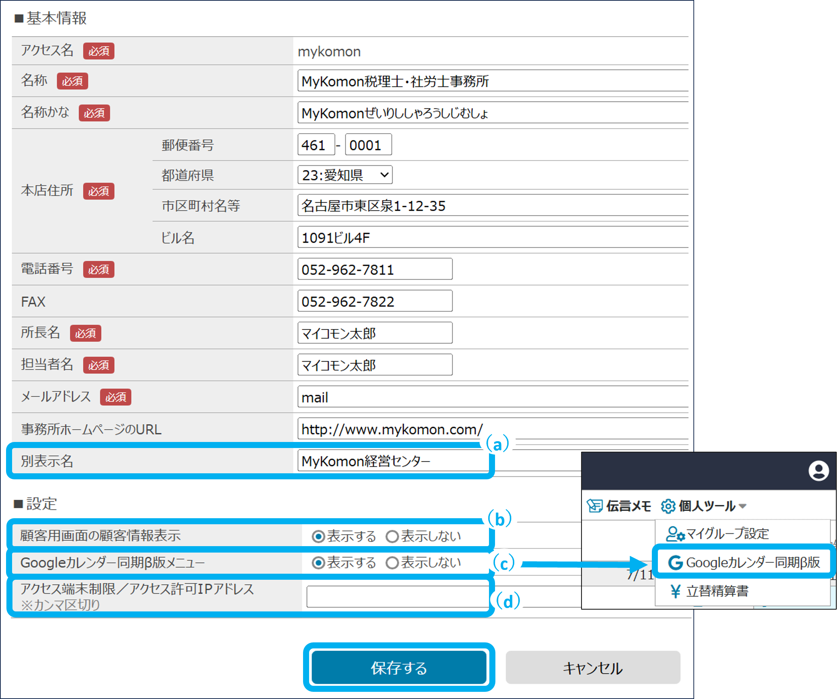Open the 都道府県 prefecture dropdown
Image resolution: width=837 pixels, height=699 pixels.
click(345, 175)
